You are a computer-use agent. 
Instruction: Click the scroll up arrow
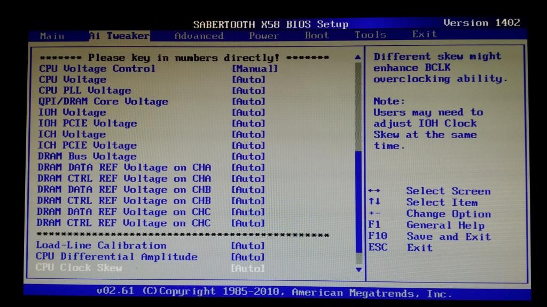tap(358, 56)
